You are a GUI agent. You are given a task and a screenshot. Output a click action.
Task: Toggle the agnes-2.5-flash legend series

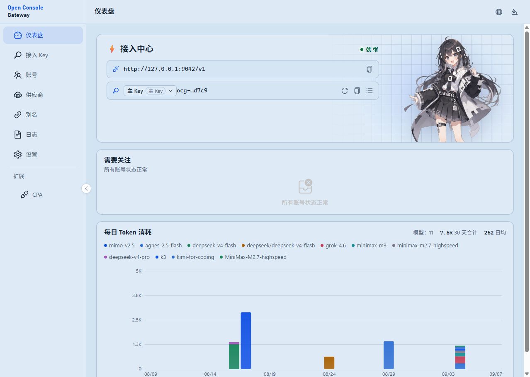(161, 246)
